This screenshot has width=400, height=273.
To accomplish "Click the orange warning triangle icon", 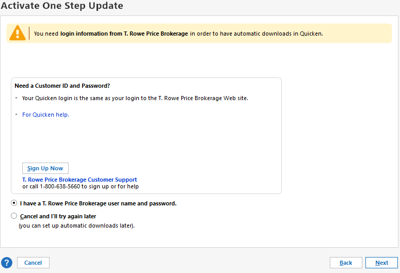I will click(x=18, y=33).
